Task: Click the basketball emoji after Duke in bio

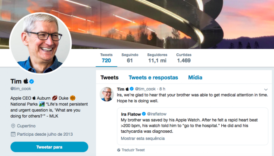Action: coord(73,98)
